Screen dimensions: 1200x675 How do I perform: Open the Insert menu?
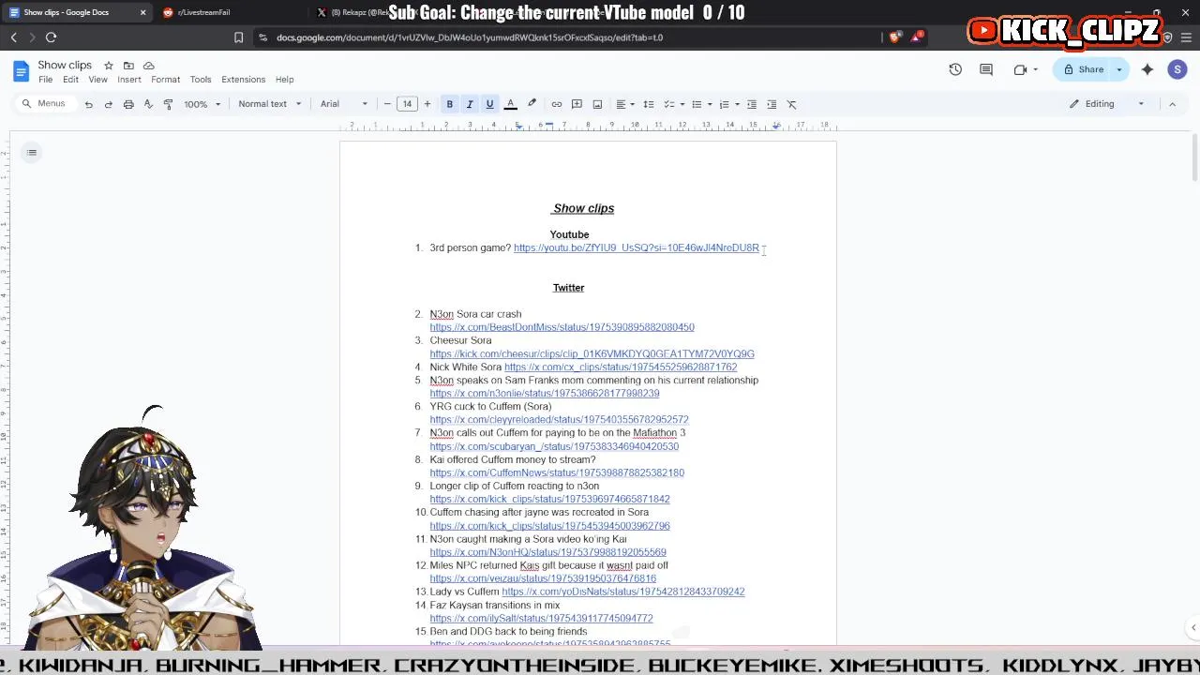coord(129,80)
